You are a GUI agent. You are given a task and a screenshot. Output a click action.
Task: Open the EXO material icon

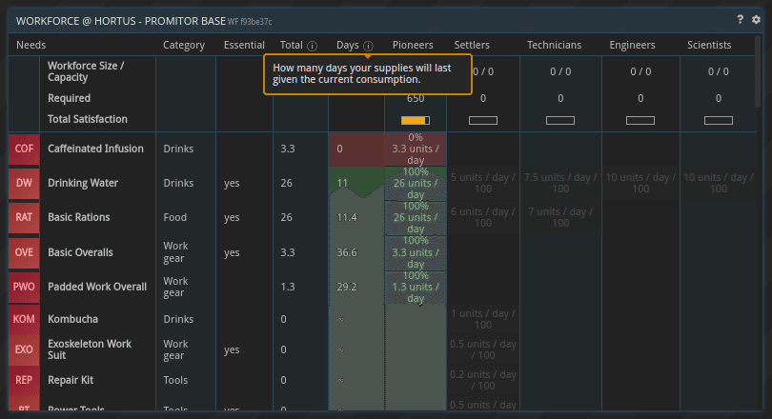pyautogui.click(x=24, y=349)
